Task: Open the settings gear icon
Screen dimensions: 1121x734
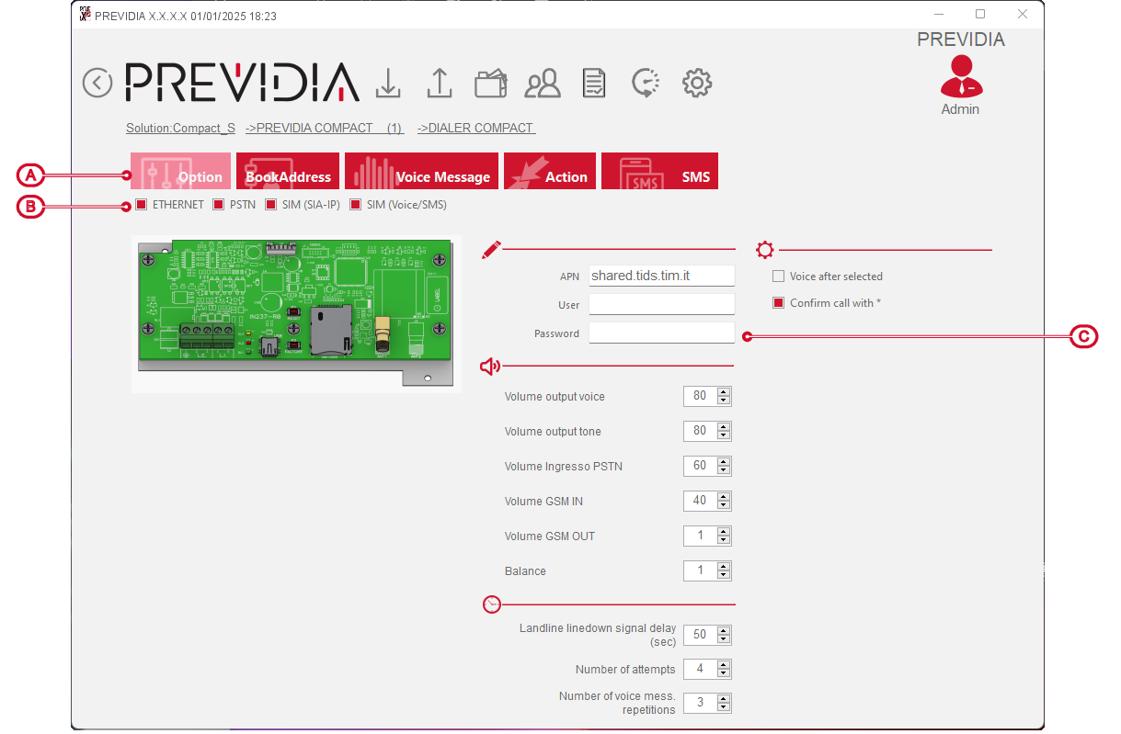Action: tap(697, 84)
